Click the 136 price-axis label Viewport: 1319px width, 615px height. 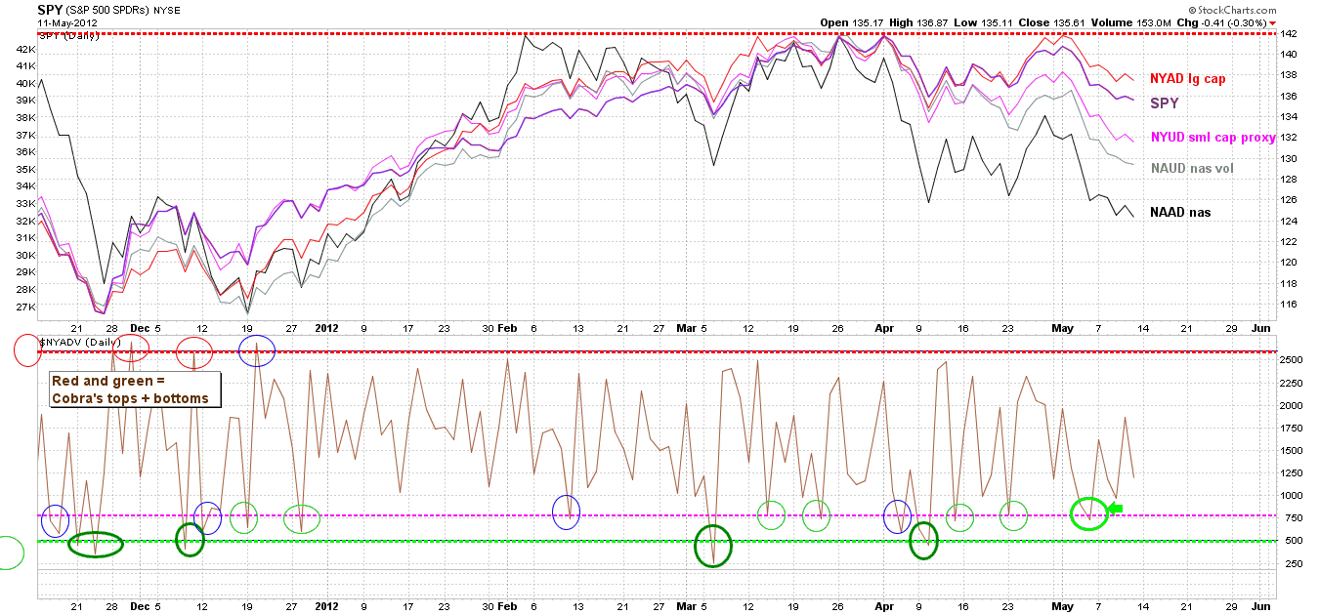tap(1288, 96)
